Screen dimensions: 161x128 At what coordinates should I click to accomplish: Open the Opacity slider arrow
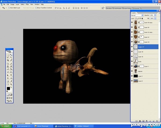click(155, 15)
